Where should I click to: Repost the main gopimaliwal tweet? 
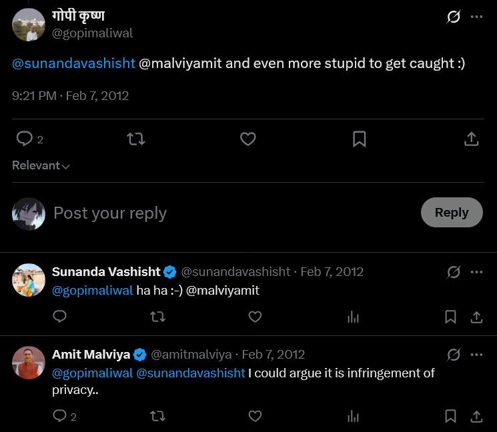[136, 139]
